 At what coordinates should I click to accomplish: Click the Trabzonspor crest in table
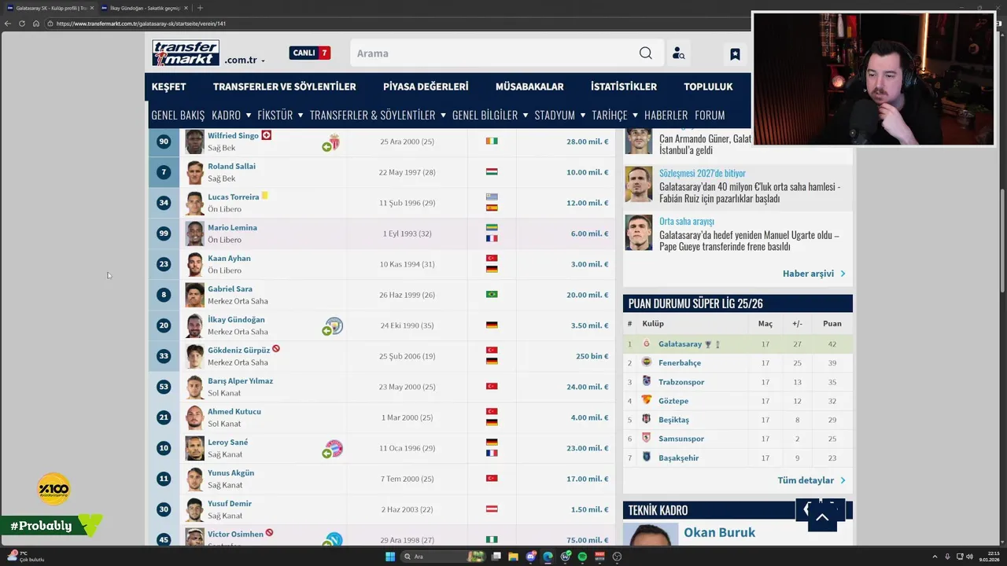647,381
